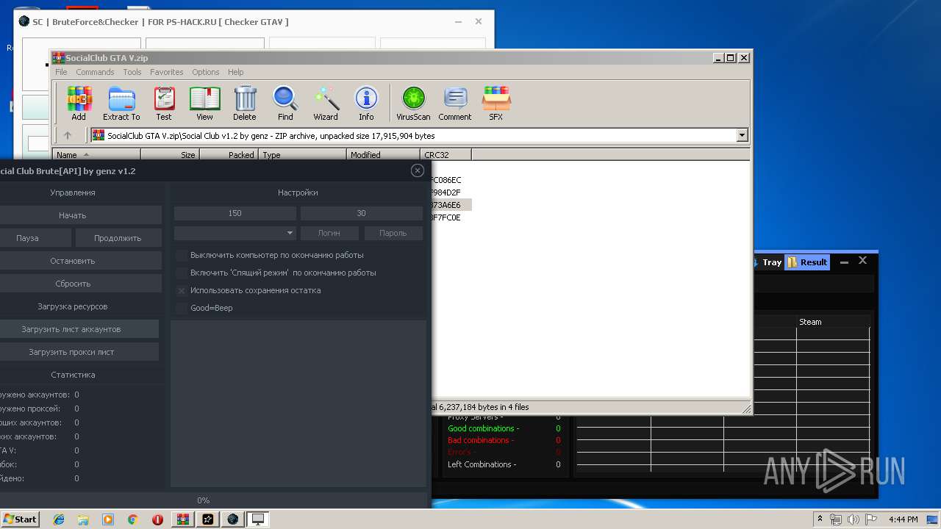Viewport: 941px width, 529px height.
Task: Click the globe app taskbar button
Action: (233, 519)
